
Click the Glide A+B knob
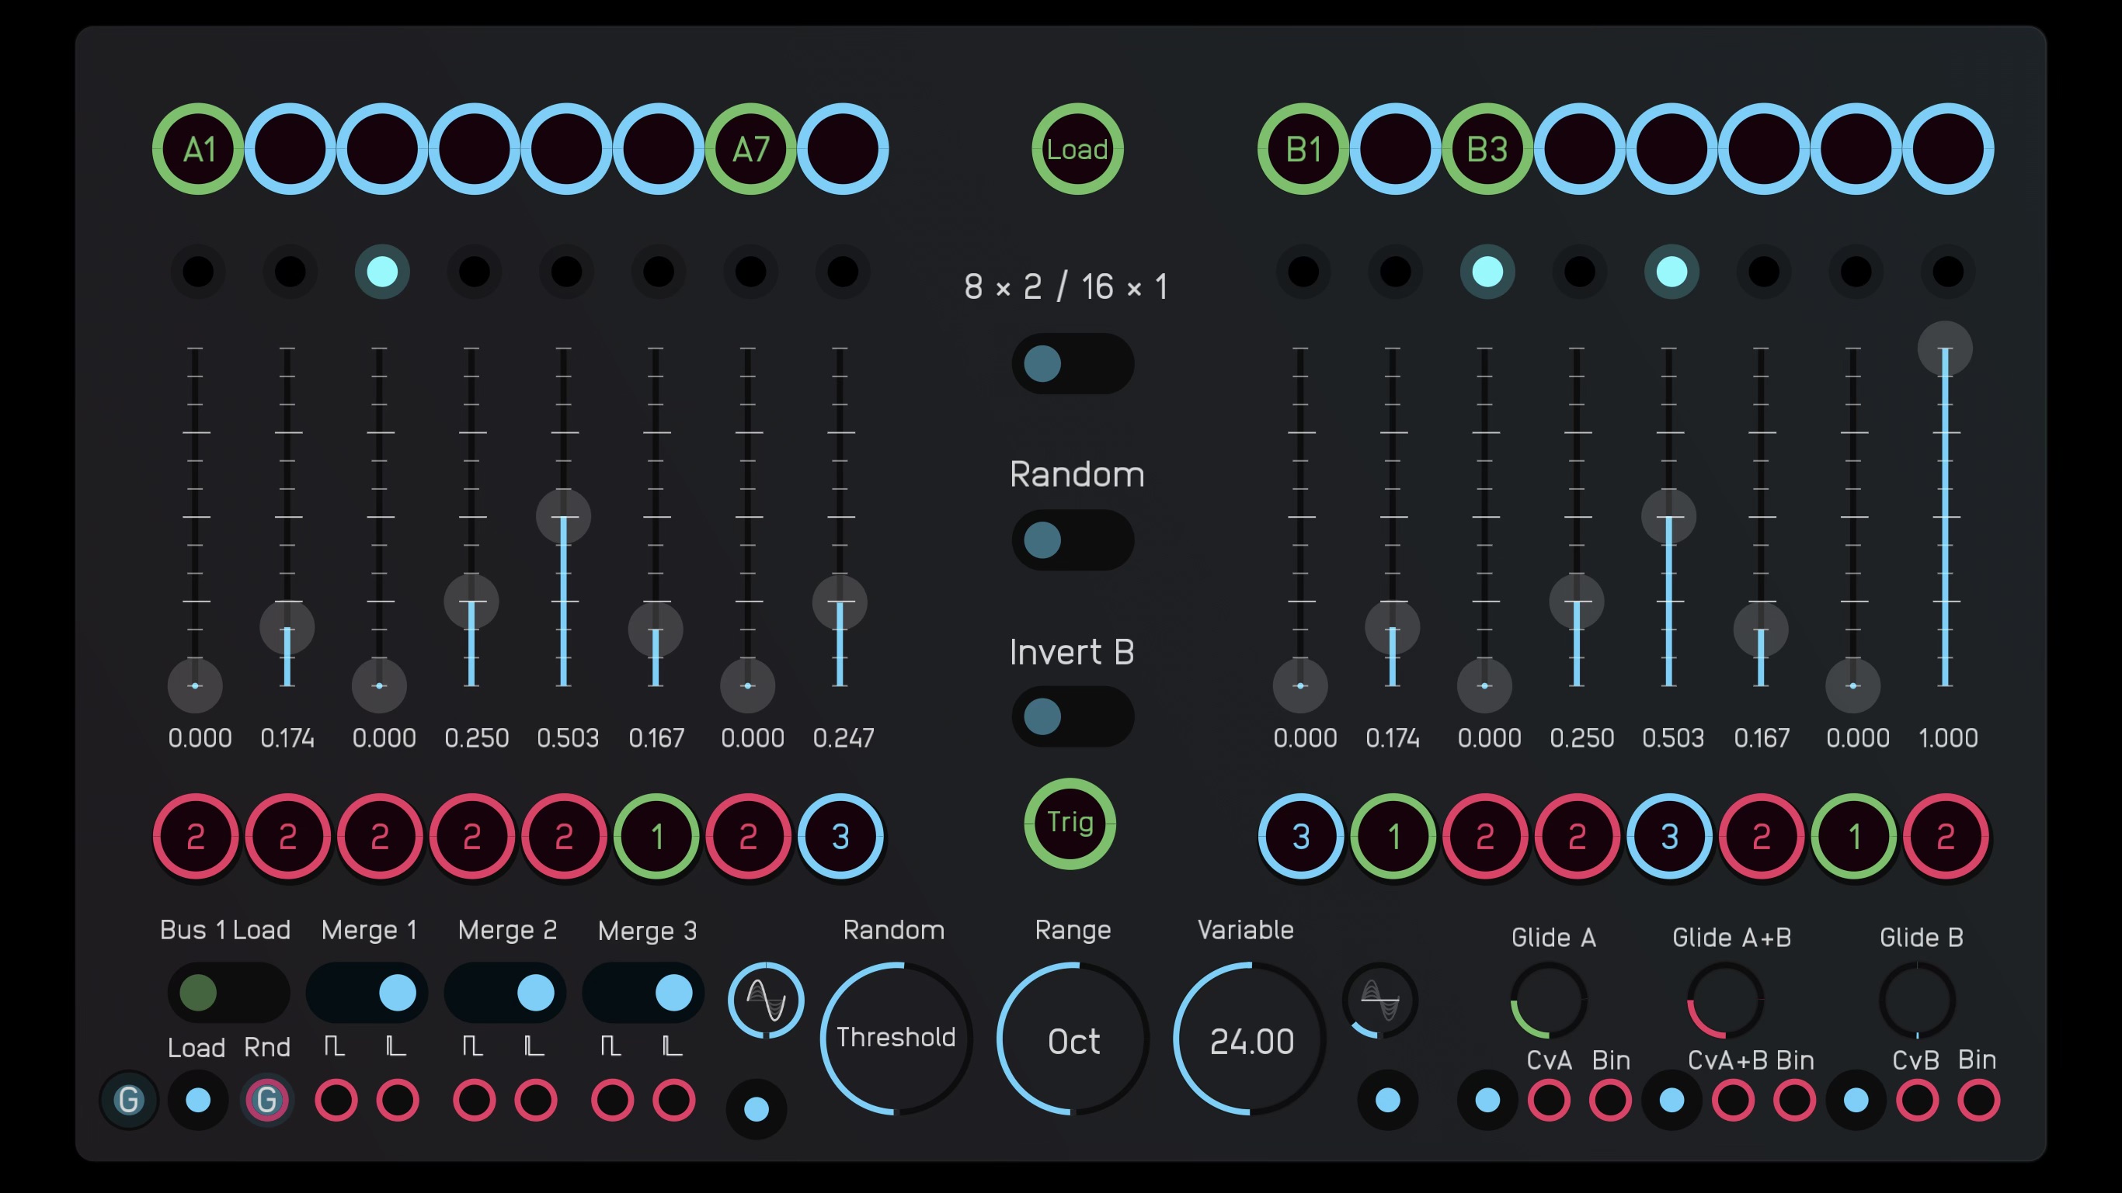pyautogui.click(x=1726, y=1001)
